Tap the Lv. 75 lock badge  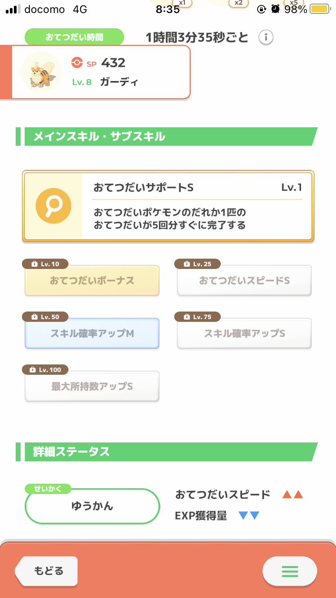[198, 317]
